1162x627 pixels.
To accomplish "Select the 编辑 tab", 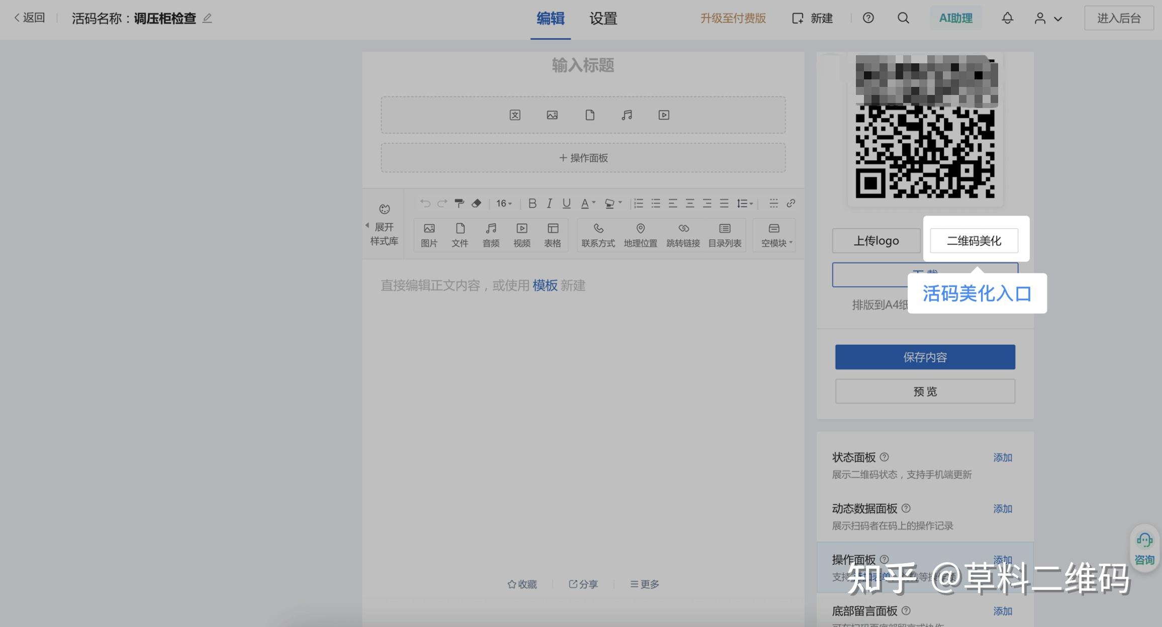I will coord(550,19).
